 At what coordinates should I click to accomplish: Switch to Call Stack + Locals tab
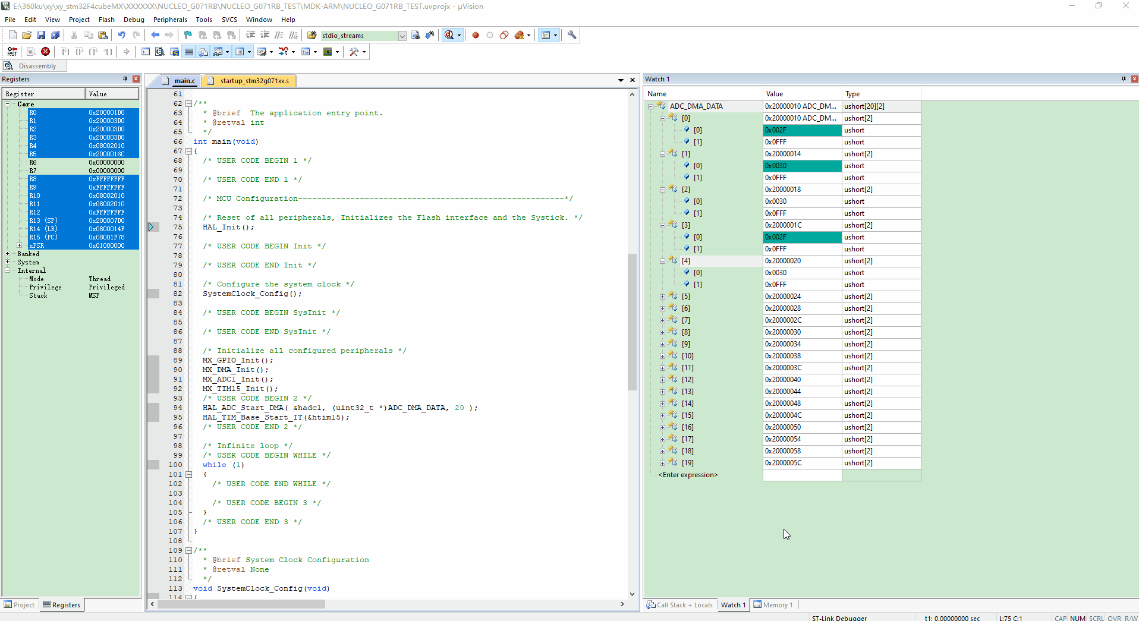[679, 605]
